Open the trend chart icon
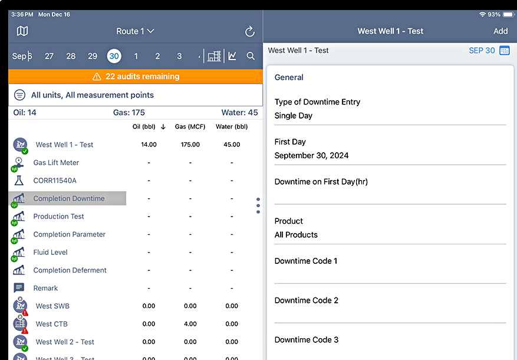 pos(232,55)
